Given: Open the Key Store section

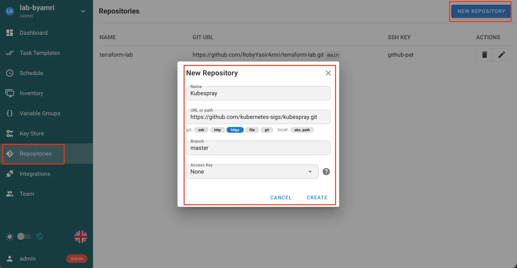Looking at the screenshot, I should tap(32, 133).
